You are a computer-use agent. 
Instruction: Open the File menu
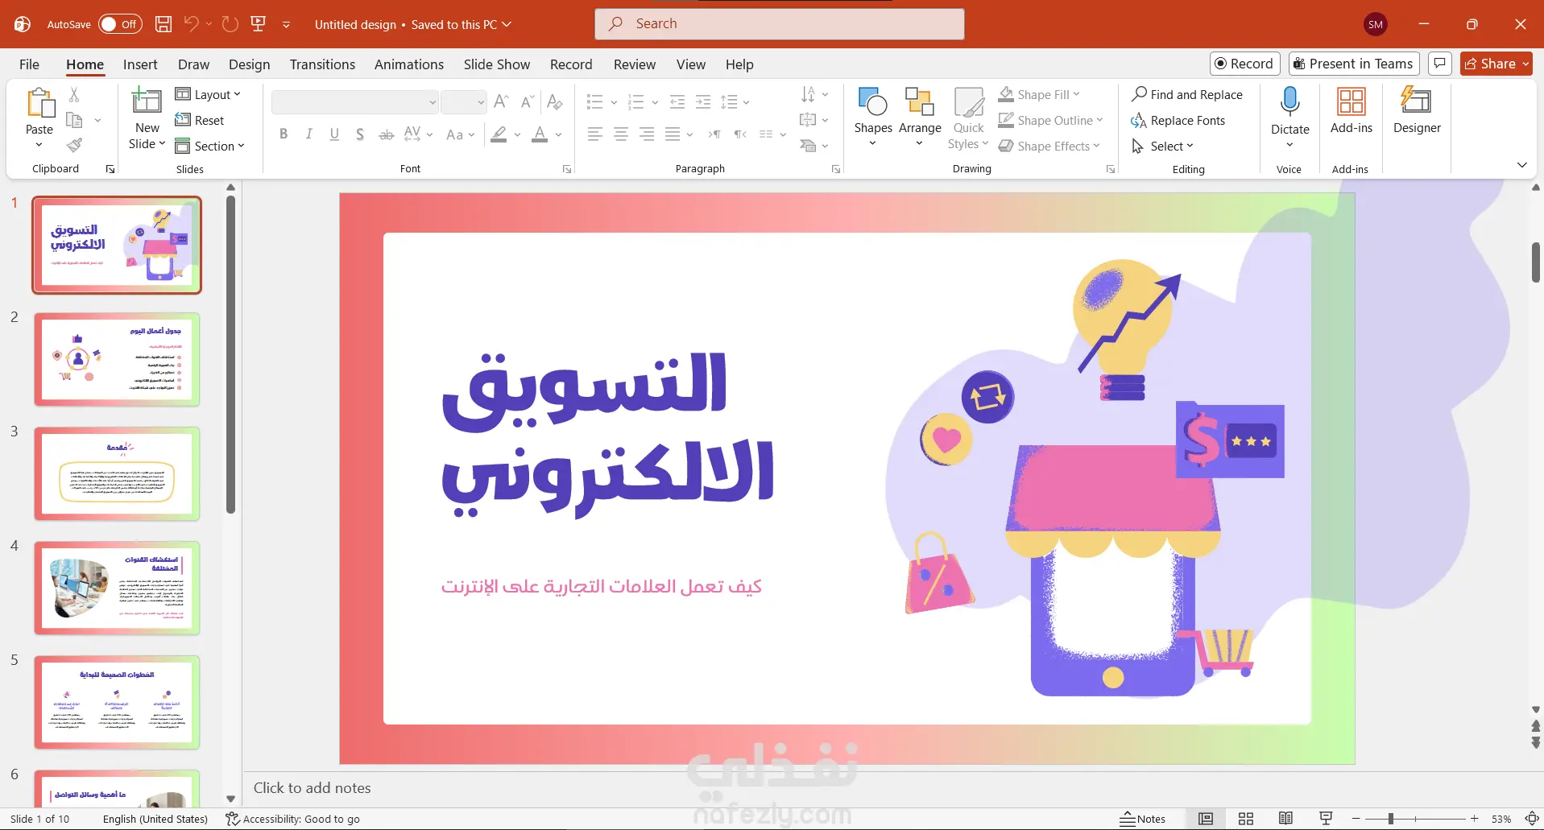[29, 64]
